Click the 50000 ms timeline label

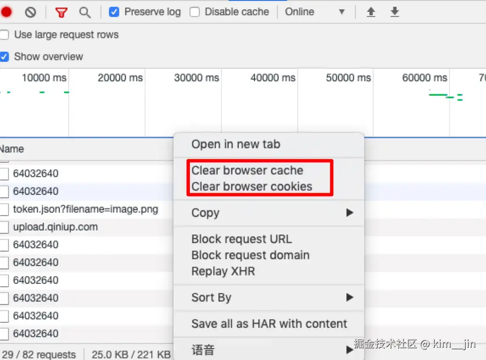point(348,78)
